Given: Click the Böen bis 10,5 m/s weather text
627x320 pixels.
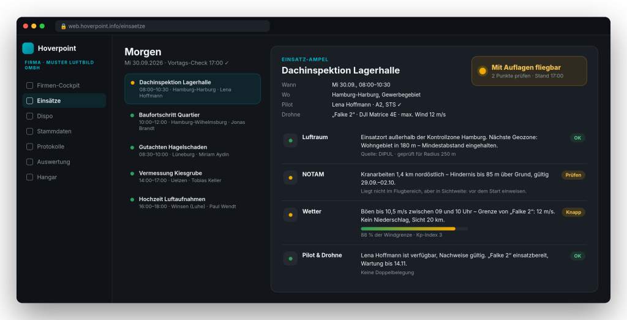Looking at the screenshot, I should (458, 215).
